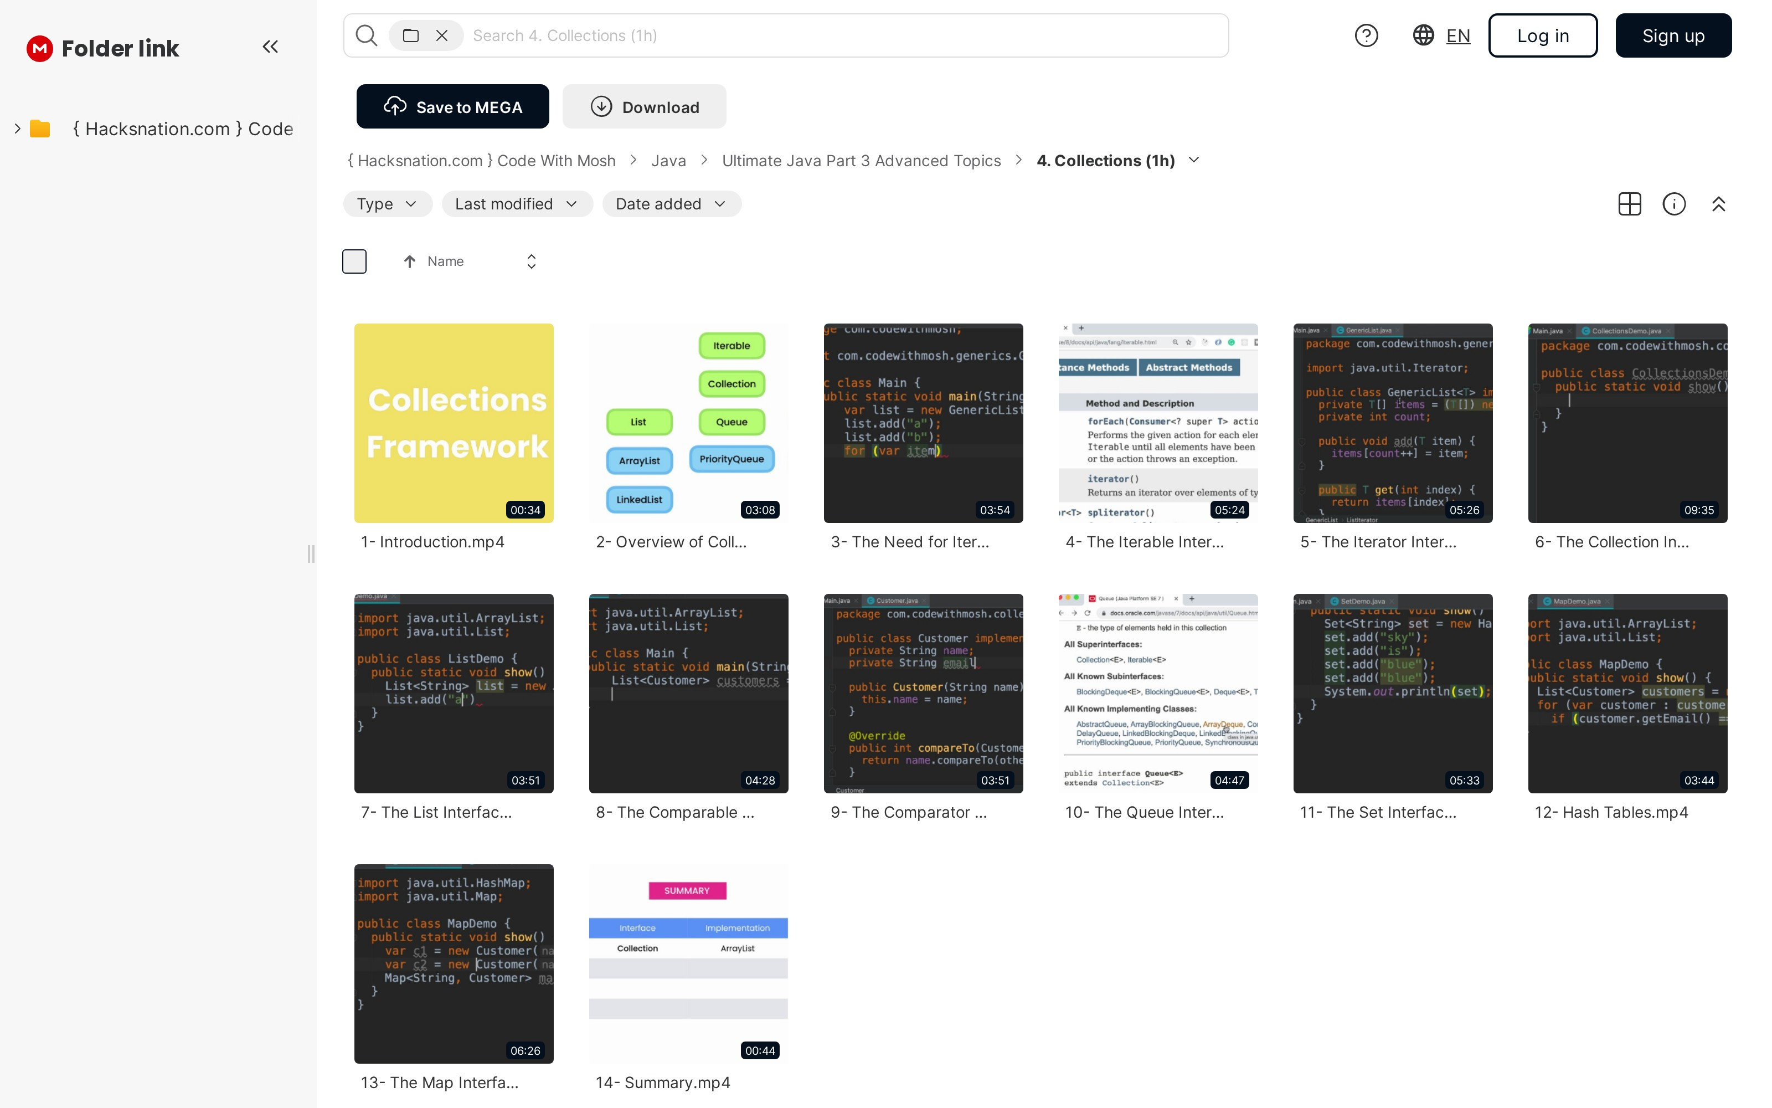1772x1108 pixels.
Task: Open breadcrumb dropdown after Collections (1h)
Action: (1193, 160)
